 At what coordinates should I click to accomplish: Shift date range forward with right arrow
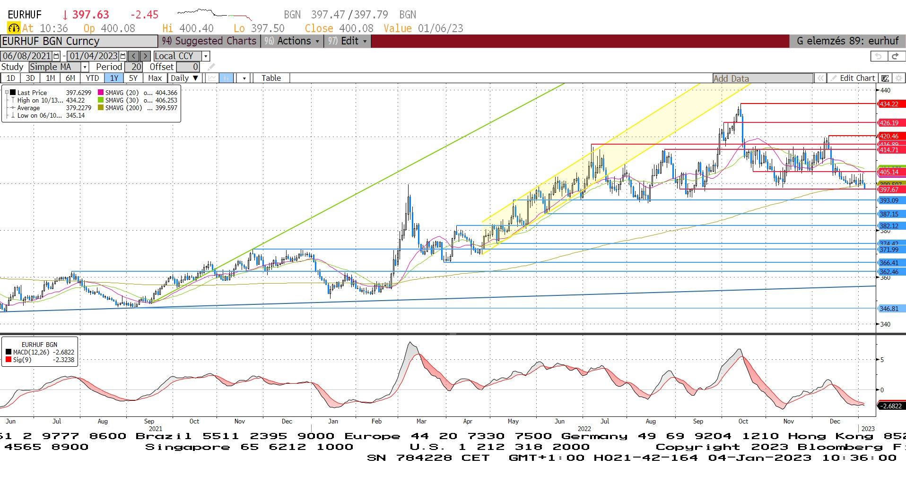(x=145, y=56)
